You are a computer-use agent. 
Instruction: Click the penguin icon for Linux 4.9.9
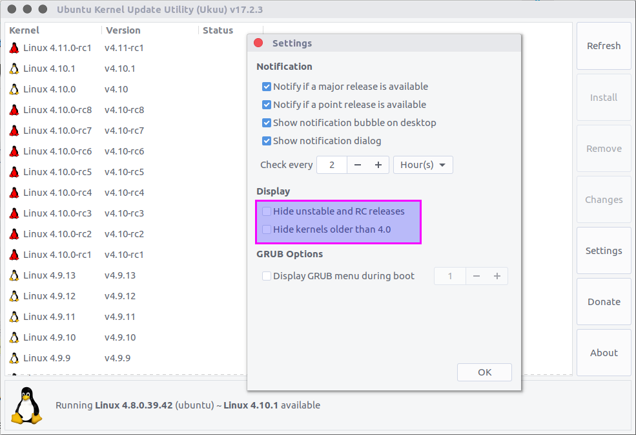[14, 359]
